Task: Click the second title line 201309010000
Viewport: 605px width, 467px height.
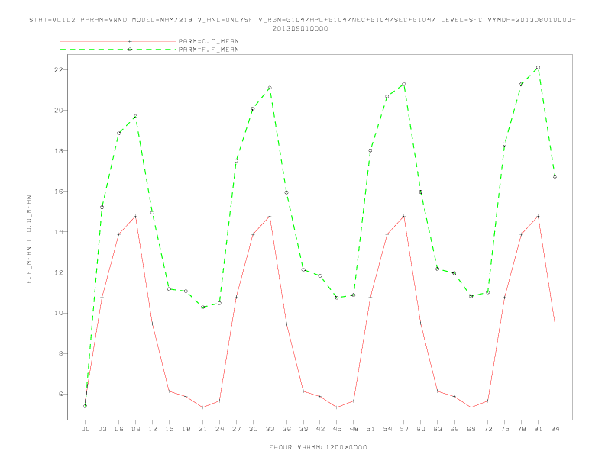Action: pos(300,28)
